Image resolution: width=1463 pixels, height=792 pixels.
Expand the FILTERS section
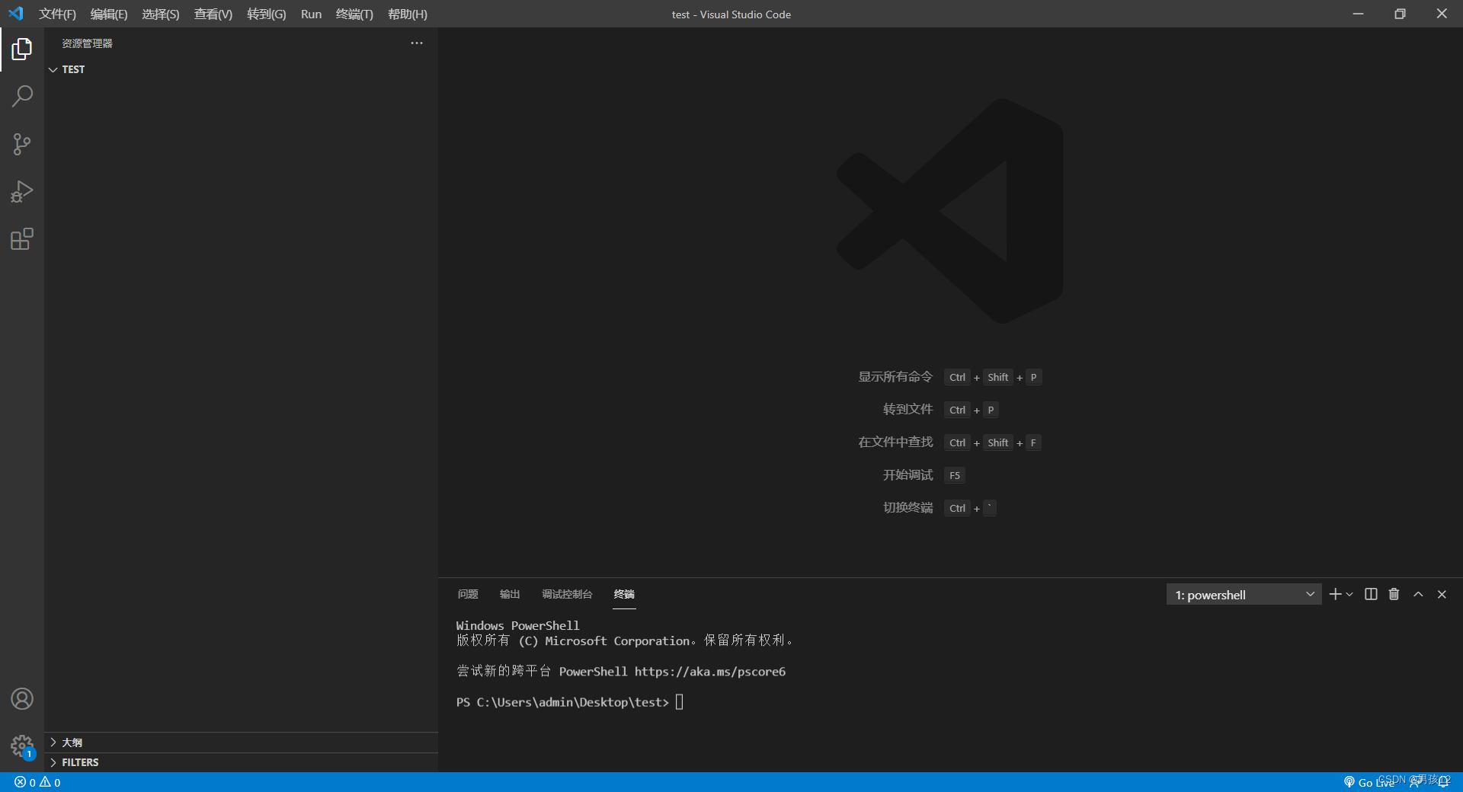pos(241,762)
